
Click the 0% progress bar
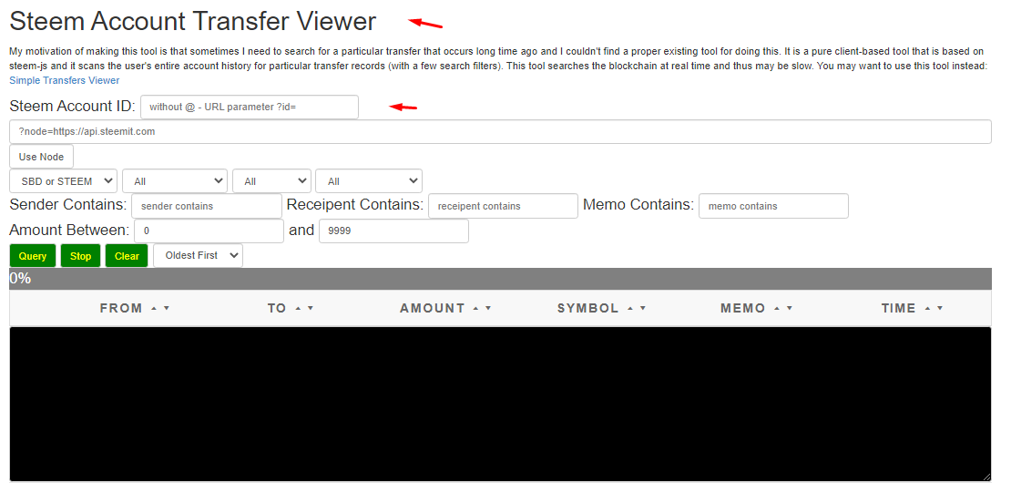(x=500, y=279)
